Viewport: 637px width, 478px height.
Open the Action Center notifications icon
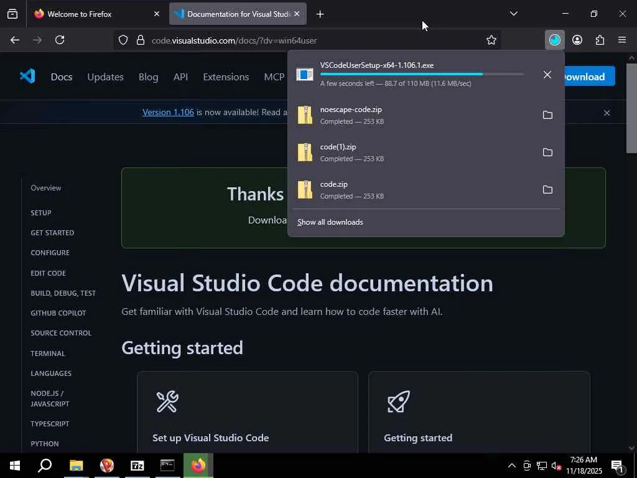tap(618, 466)
